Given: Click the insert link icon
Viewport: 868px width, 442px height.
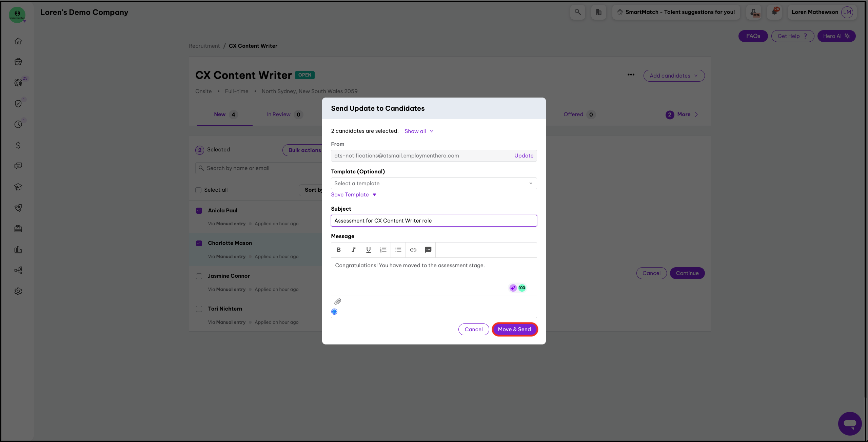Looking at the screenshot, I should [413, 250].
